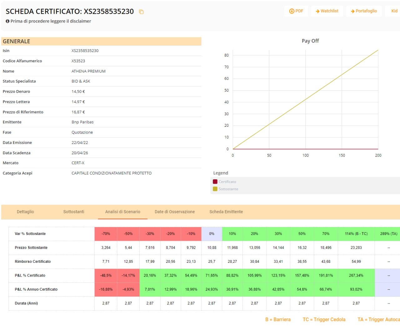
Task: Click Prezzo Sottostante cell 10,88
Action: pyautogui.click(x=212, y=248)
